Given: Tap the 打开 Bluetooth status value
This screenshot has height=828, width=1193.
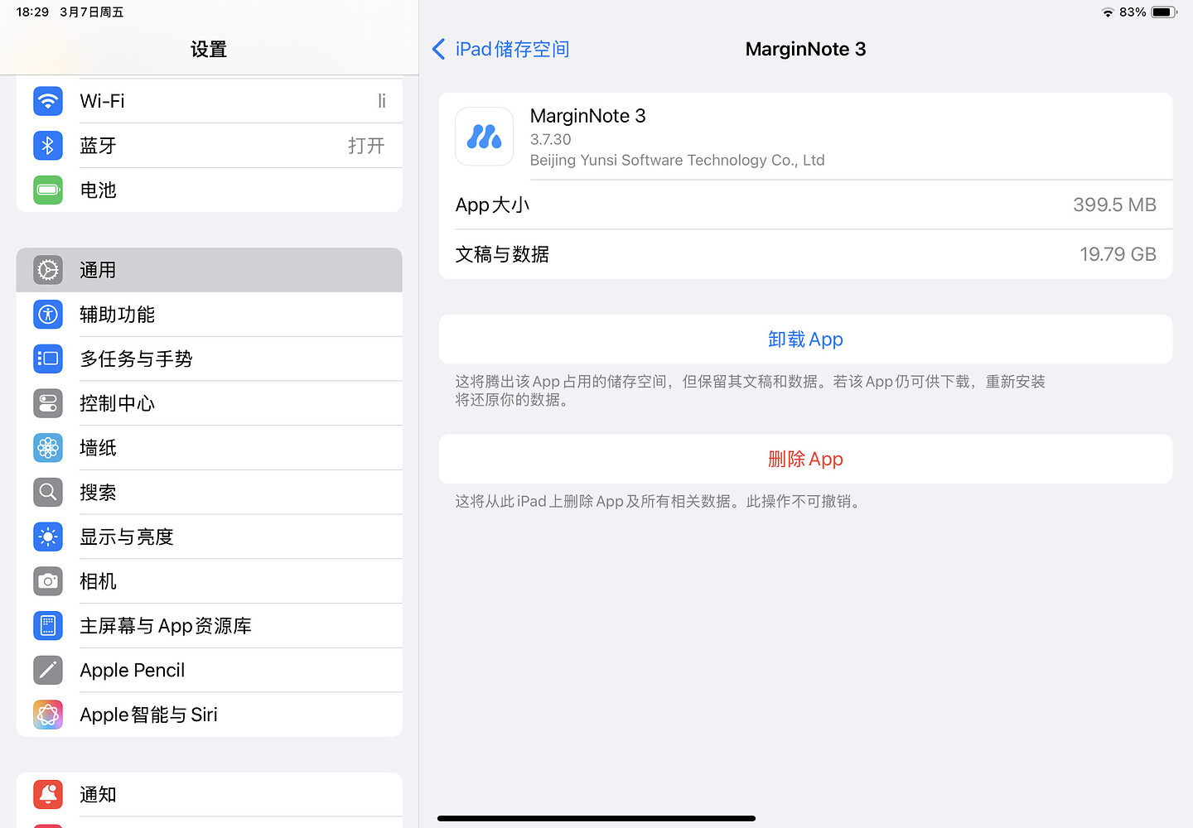Looking at the screenshot, I should (x=366, y=146).
